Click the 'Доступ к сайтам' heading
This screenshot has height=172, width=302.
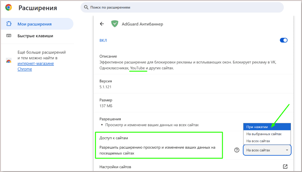[x=114, y=138]
